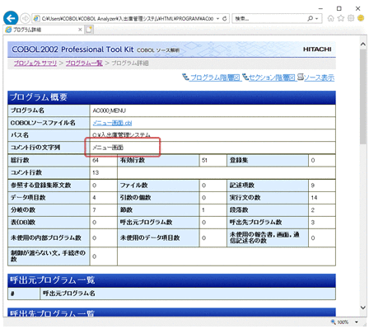
Task: Click the HITACHI logo text
Action: coord(317,49)
